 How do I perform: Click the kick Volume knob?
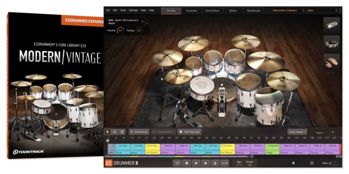coord(121,31)
